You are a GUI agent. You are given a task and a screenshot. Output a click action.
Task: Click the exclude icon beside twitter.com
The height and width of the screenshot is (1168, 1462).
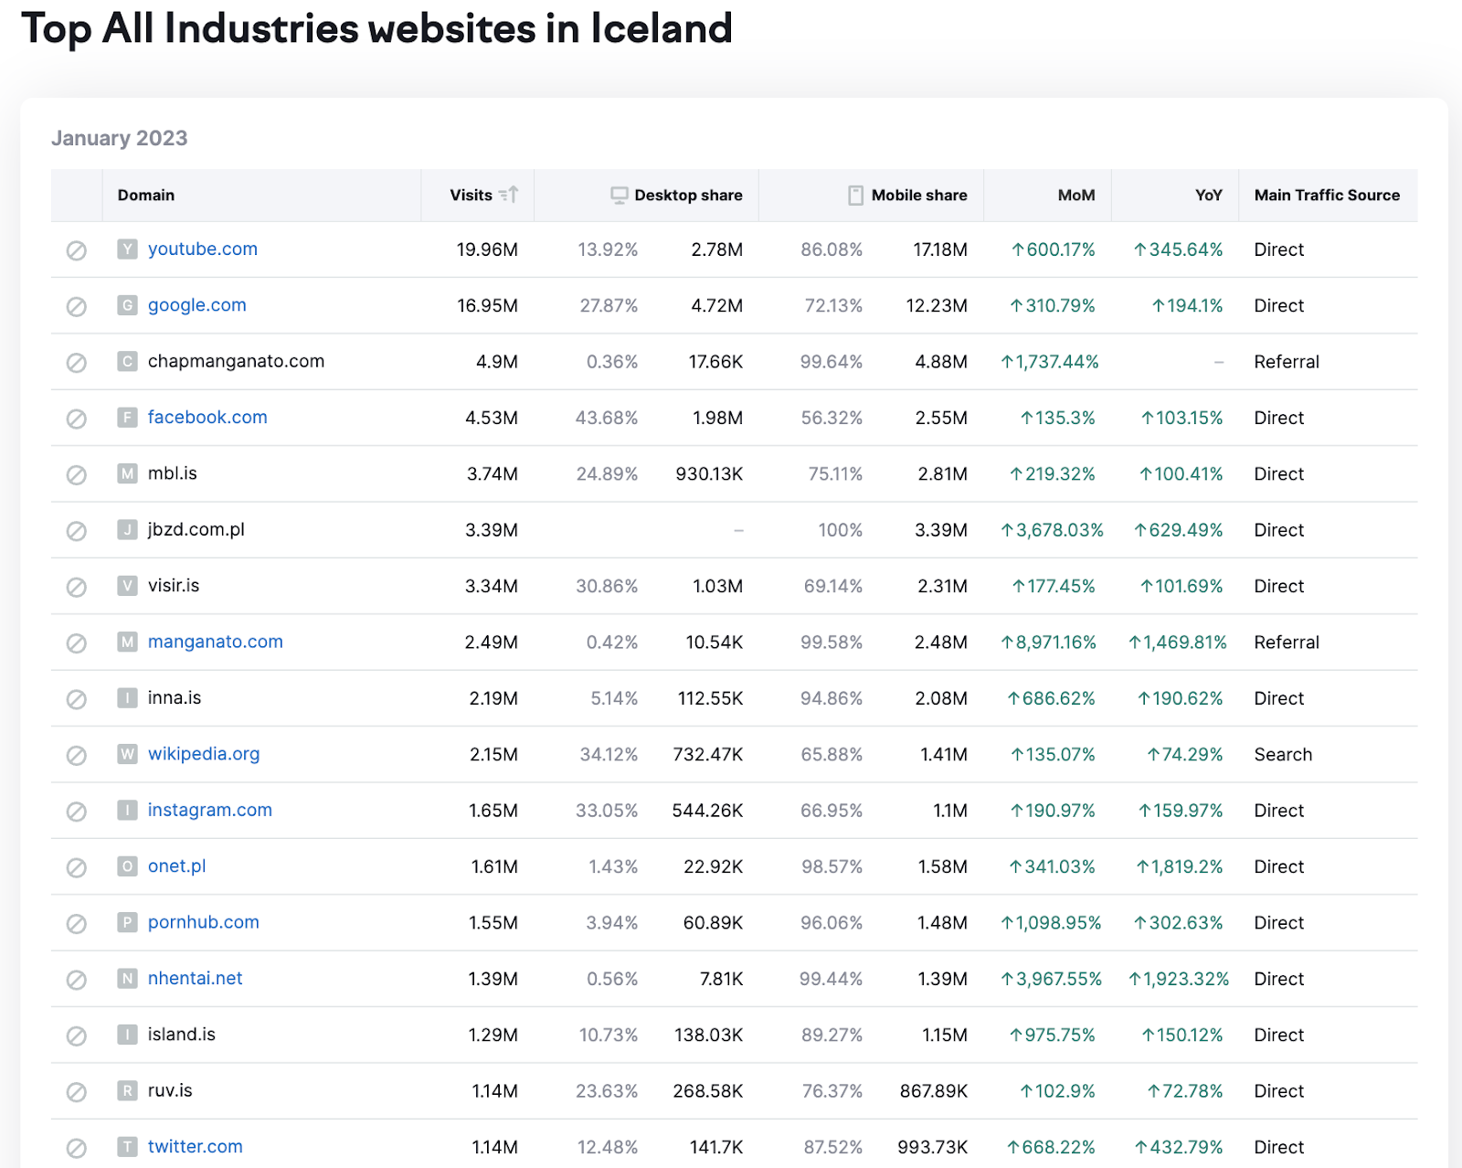coord(77,1148)
